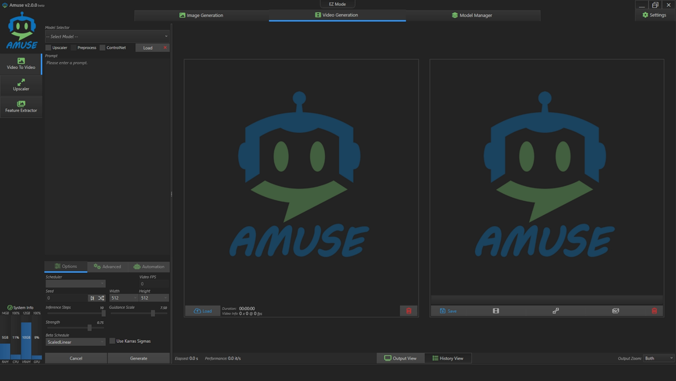Open the Advanced options tab
This screenshot has height=381, width=676.
coord(107,266)
